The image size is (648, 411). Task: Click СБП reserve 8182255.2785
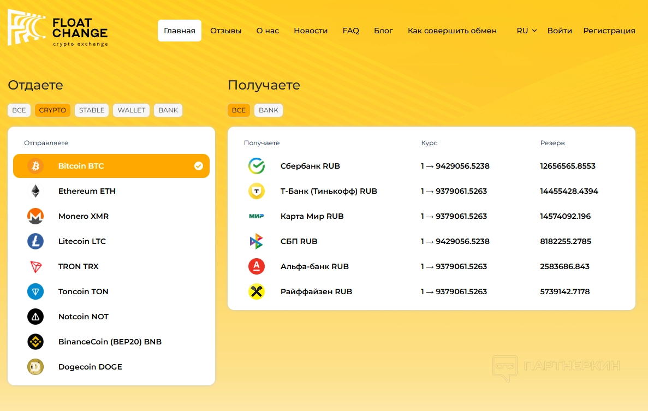(x=566, y=241)
